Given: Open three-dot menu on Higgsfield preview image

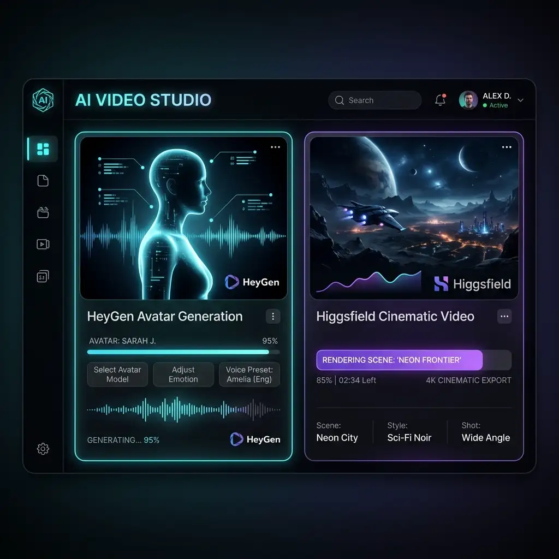Looking at the screenshot, I should [x=507, y=147].
